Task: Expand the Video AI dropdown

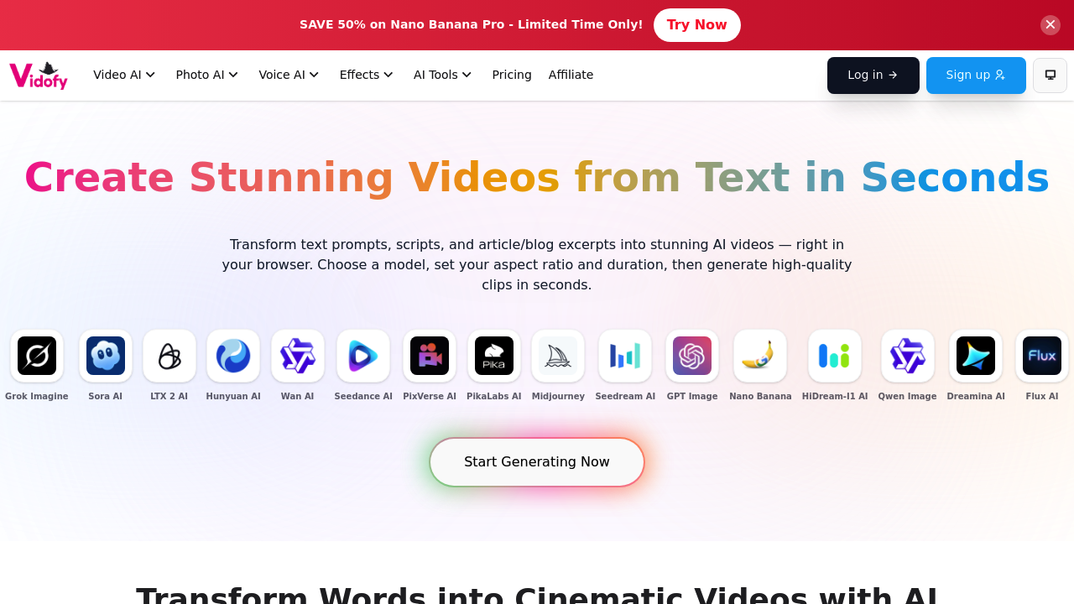Action: [x=124, y=75]
